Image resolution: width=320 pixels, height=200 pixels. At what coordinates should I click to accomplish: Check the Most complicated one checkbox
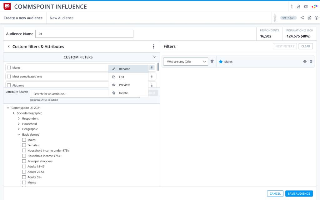9,77
